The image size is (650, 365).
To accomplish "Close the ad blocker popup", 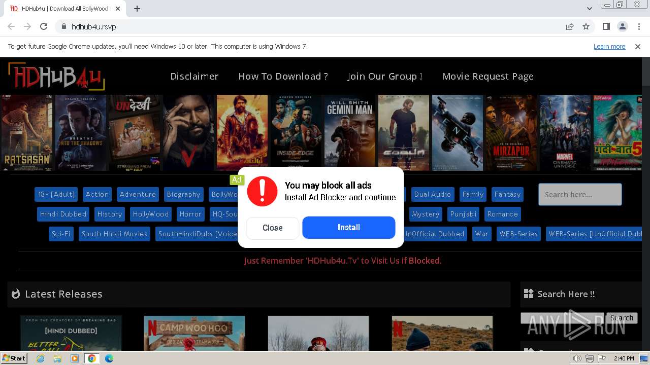I will 273,228.
